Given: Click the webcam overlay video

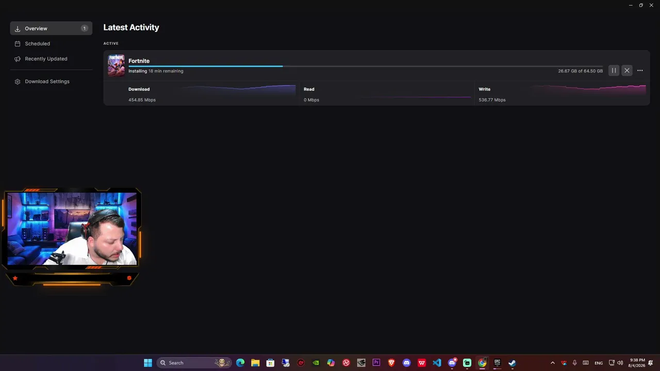Looking at the screenshot, I should coord(72,229).
